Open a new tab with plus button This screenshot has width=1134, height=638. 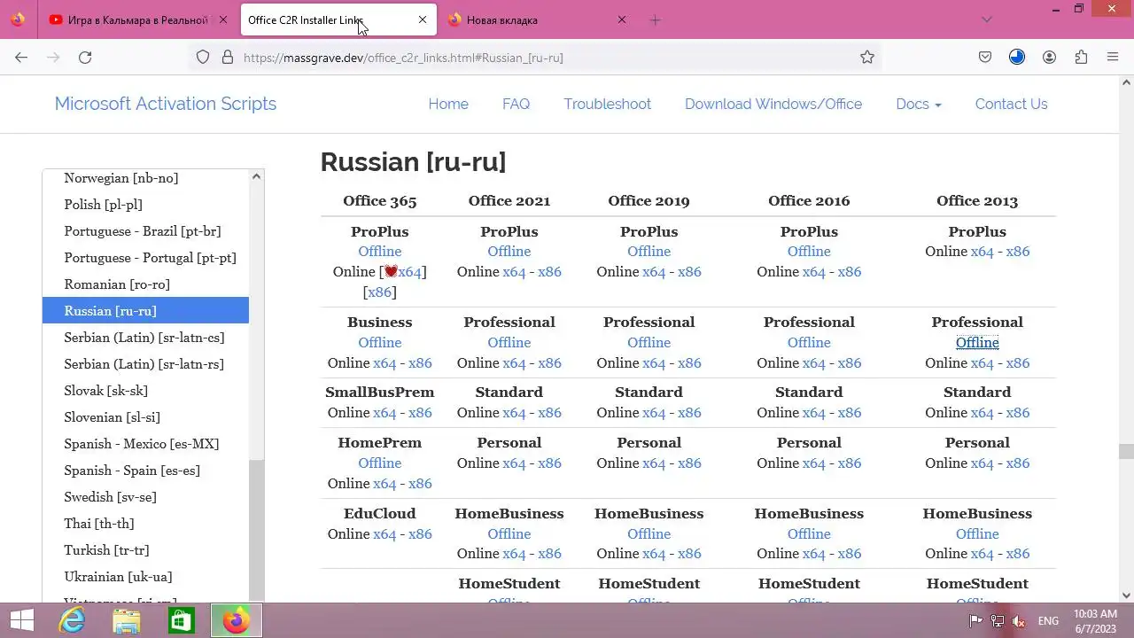(655, 19)
